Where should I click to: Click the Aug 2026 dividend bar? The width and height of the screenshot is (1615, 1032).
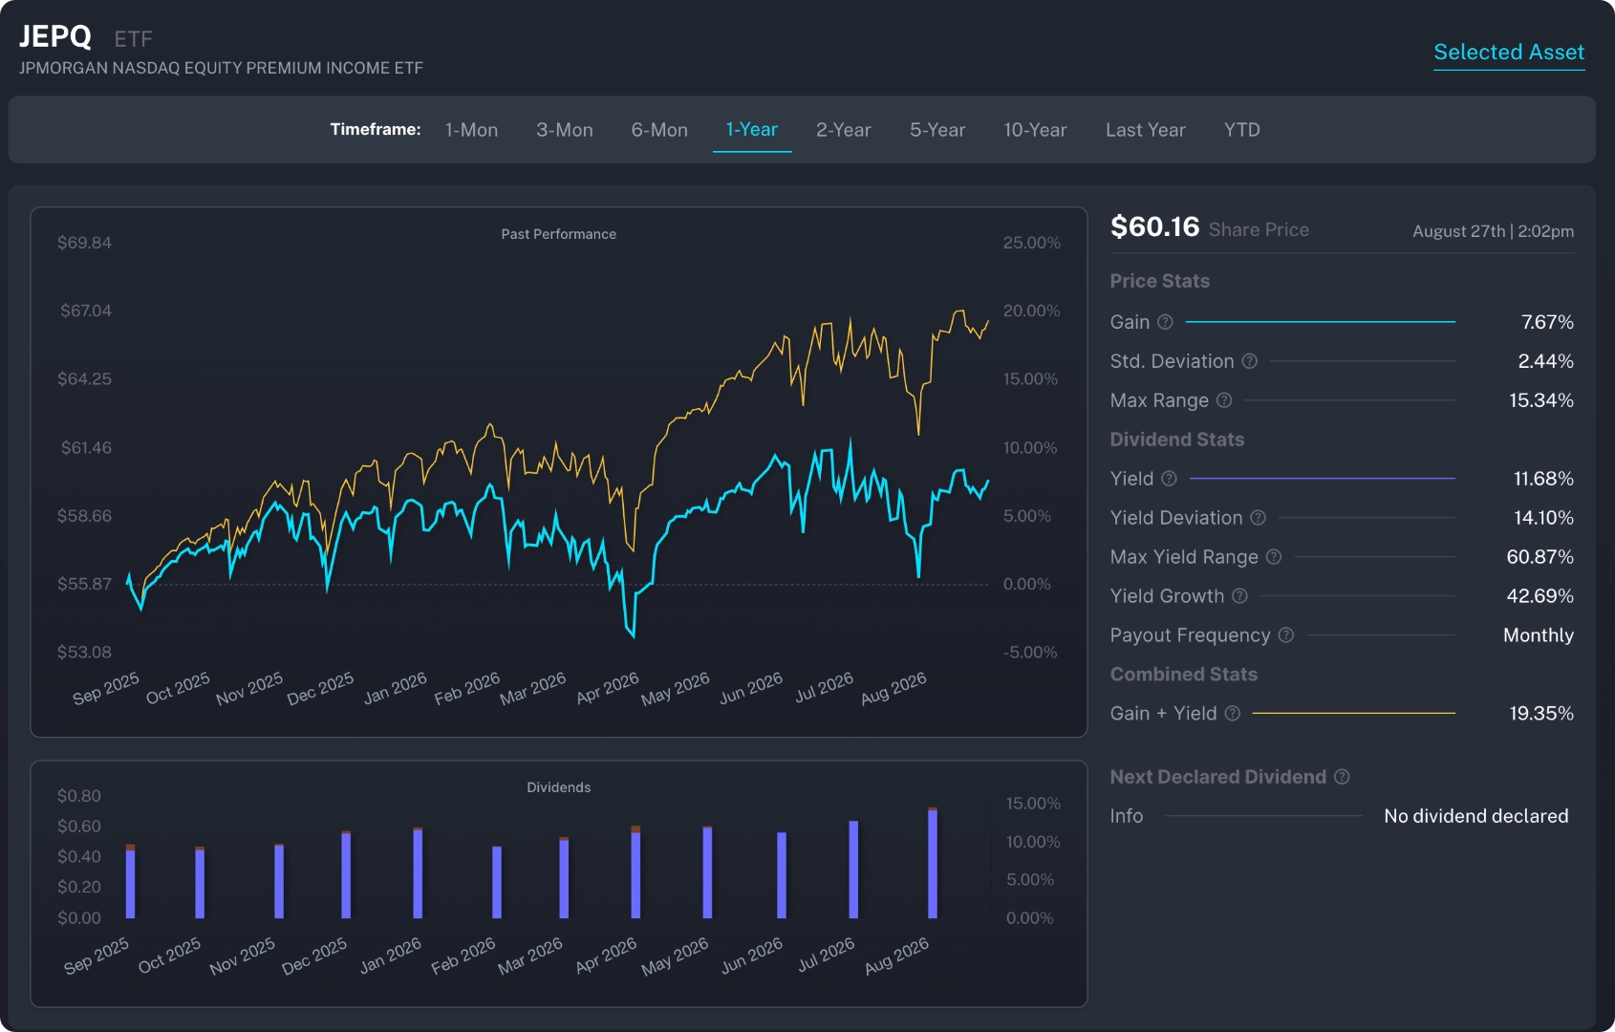tap(933, 863)
